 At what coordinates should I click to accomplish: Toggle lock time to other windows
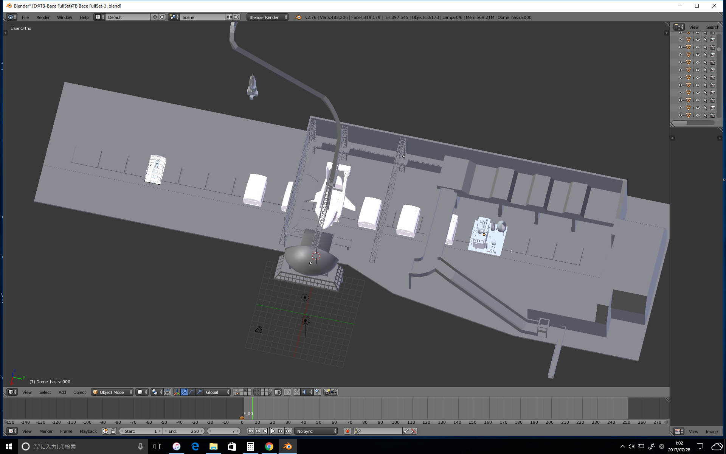pos(113,431)
